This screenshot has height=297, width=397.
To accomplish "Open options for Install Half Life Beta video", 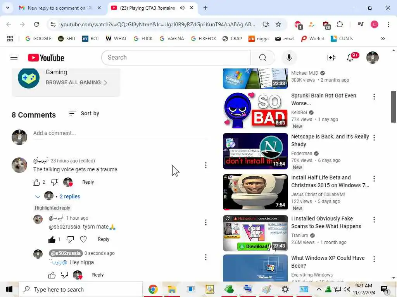I will [374, 179].
